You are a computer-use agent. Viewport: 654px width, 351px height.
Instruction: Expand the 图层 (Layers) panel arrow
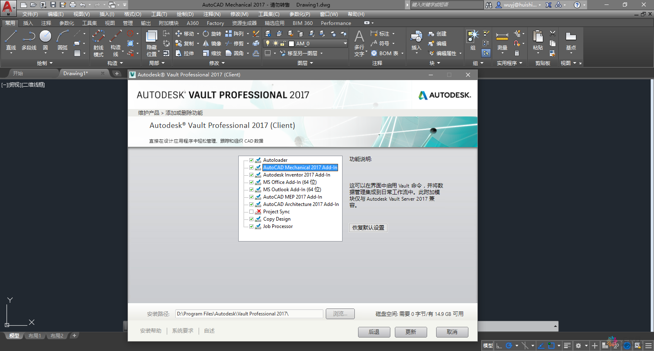pos(311,63)
